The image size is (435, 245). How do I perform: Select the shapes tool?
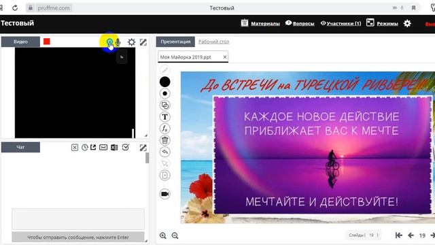pyautogui.click(x=164, y=105)
